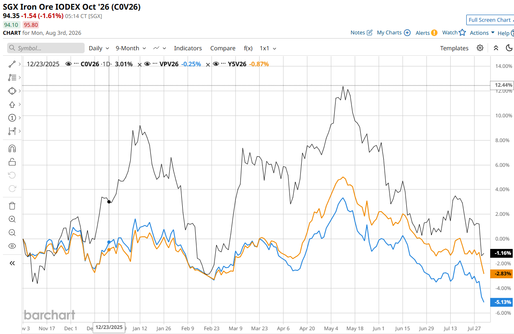
Task: Click the My Charts plus icon
Action: (x=407, y=32)
